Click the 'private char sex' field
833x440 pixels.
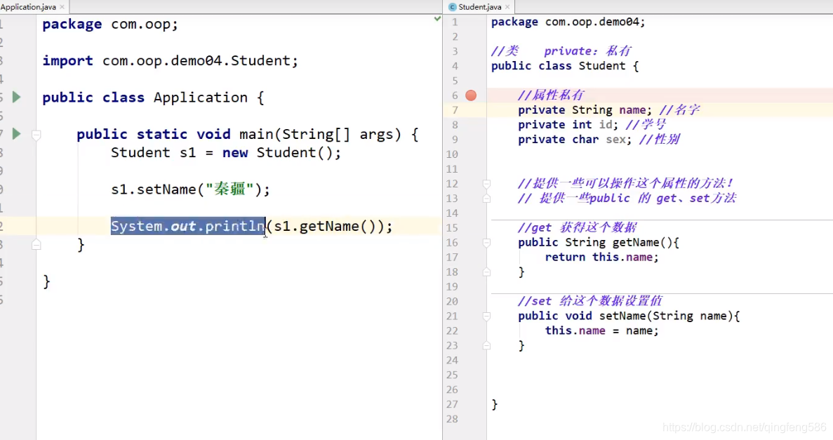point(575,140)
